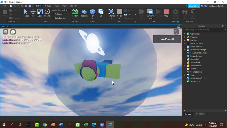Image resolution: width=227 pixels, height=128 pixels.
Task: Expand the Workspace tree node
Action: [x=184, y=34]
